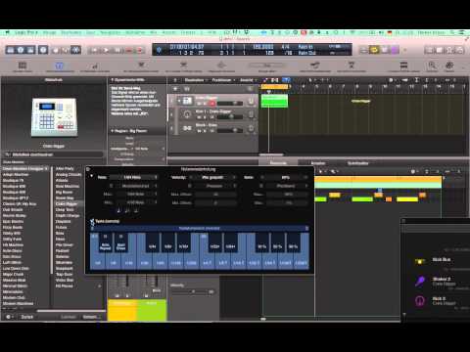Select the green region on first track

point(274,101)
